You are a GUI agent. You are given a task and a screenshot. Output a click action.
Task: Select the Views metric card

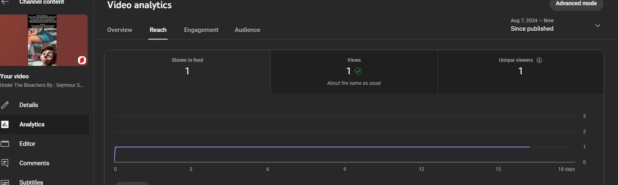coord(354,72)
